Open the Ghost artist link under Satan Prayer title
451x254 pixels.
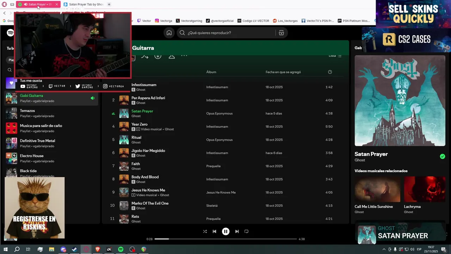coord(360,160)
